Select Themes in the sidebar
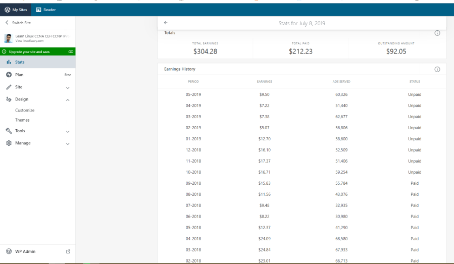Viewport: 454px width, 264px height. click(x=22, y=120)
